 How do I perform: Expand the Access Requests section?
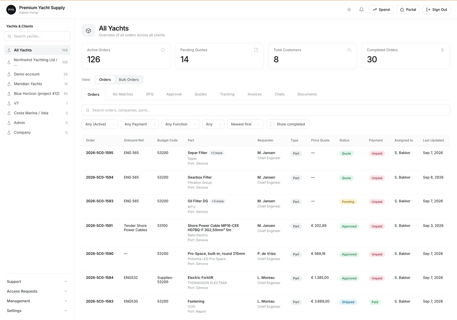[37, 291]
